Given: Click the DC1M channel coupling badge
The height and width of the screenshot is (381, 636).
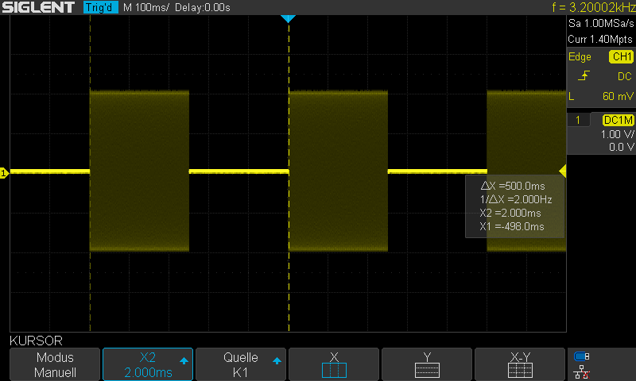Looking at the screenshot, I should [619, 120].
